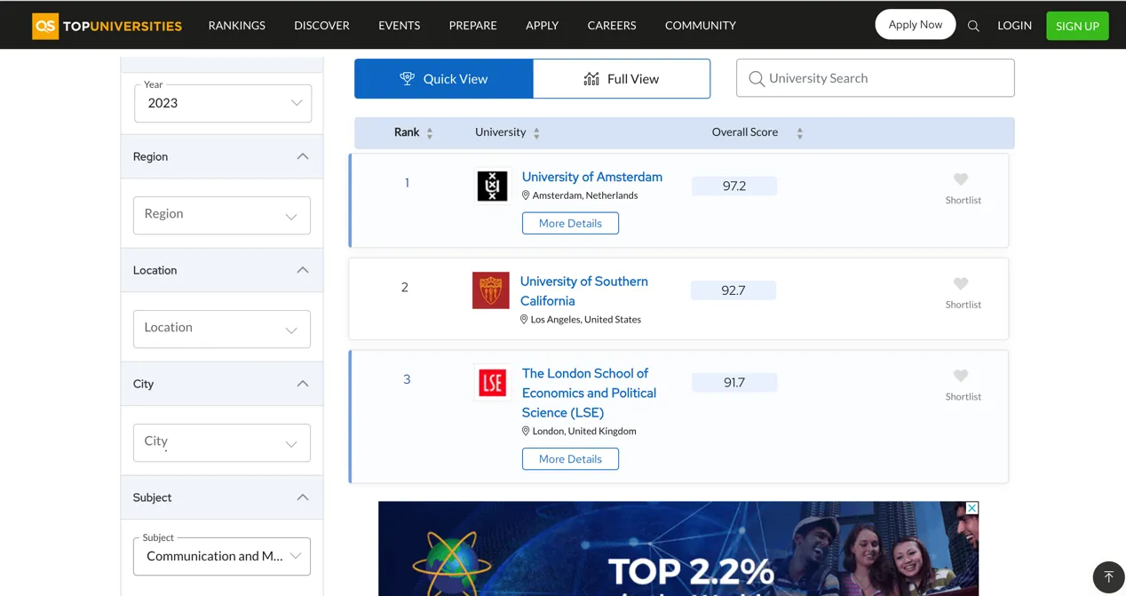Open the Year 2023 dropdown
The height and width of the screenshot is (596, 1126).
223,103
